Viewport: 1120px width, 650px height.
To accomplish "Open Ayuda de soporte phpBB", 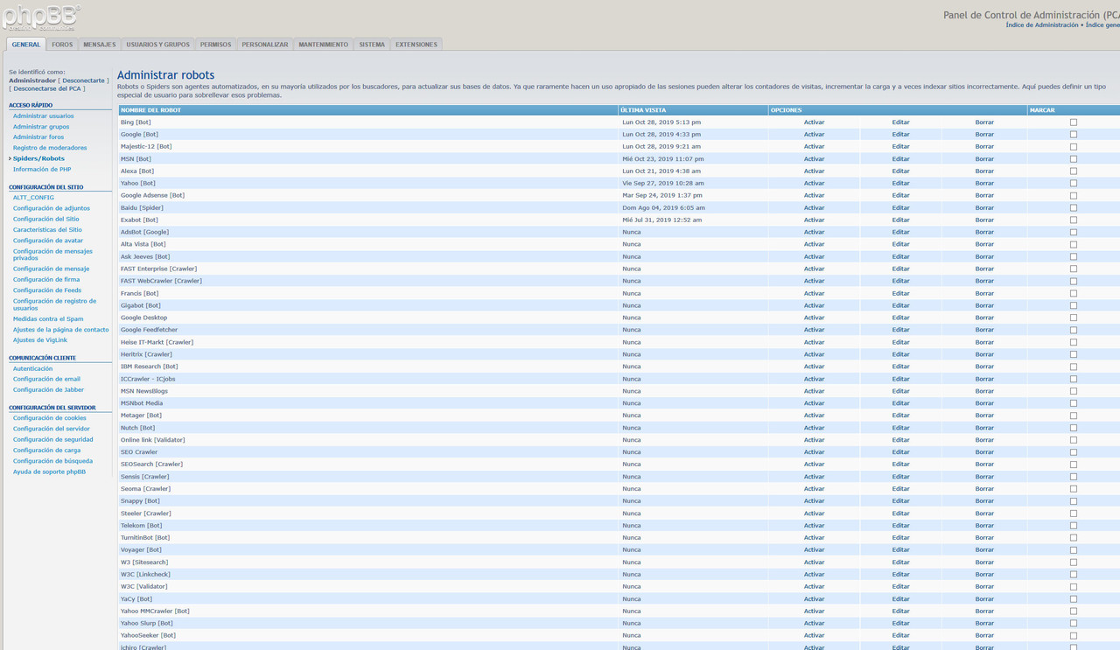I will click(49, 472).
